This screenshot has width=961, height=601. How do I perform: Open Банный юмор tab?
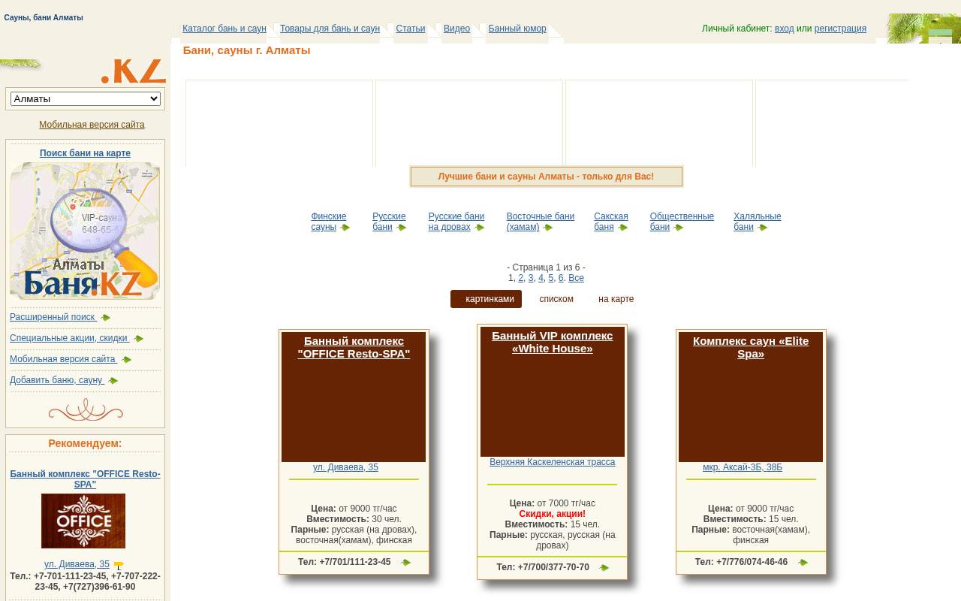(x=517, y=29)
